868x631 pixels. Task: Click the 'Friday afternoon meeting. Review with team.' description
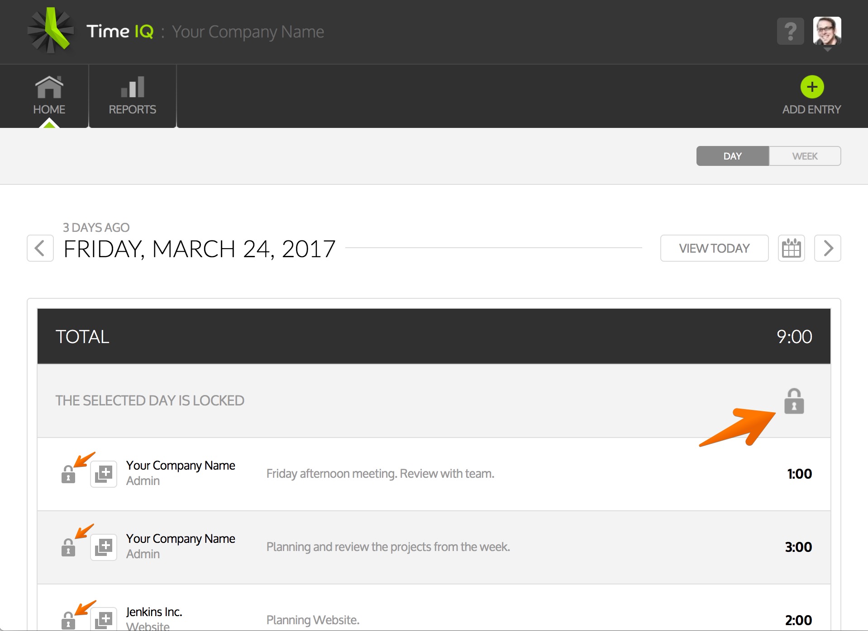click(380, 474)
